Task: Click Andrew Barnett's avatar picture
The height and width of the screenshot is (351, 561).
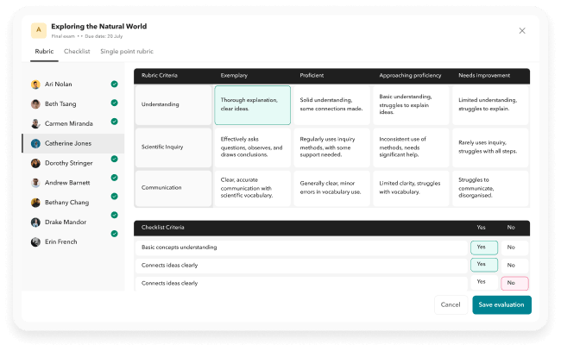Action: click(35, 183)
